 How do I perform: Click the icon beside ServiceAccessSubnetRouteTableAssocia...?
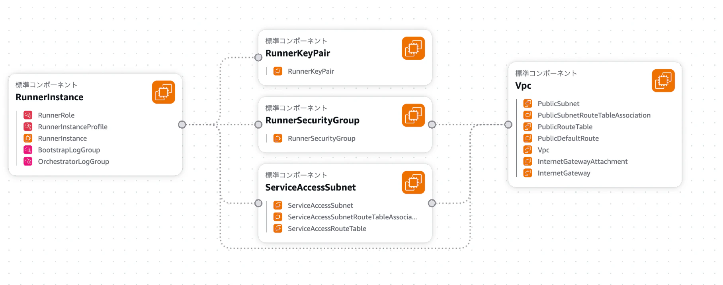pos(278,217)
